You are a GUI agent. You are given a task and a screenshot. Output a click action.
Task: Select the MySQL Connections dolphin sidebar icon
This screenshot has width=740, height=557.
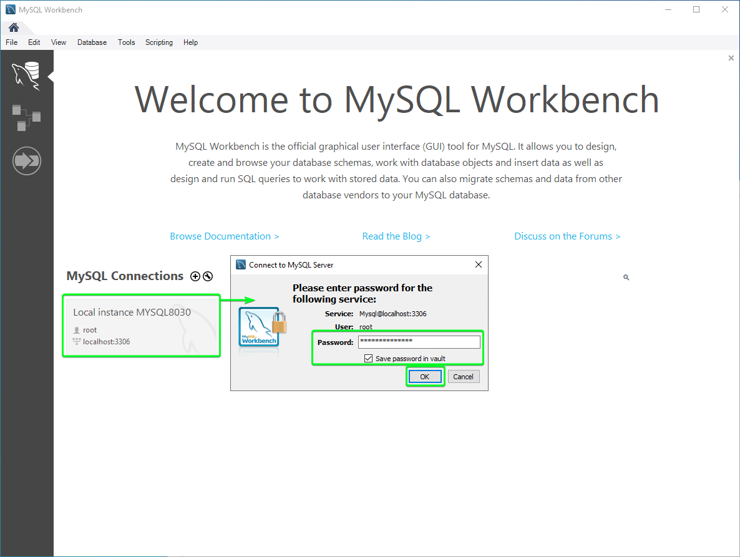coord(26,75)
